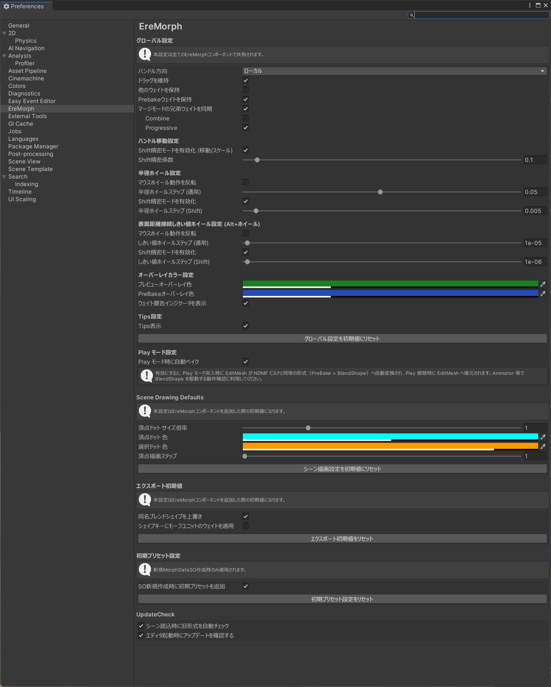Select Timeline preferences
551x687 pixels.
[20, 192]
